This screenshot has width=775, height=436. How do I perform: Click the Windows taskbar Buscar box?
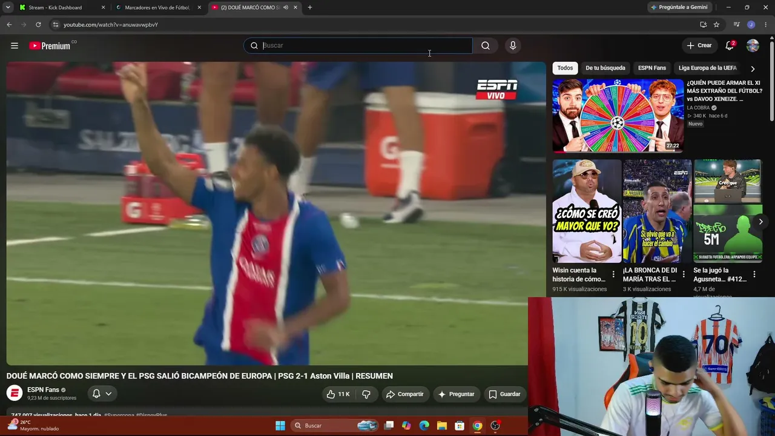334,426
